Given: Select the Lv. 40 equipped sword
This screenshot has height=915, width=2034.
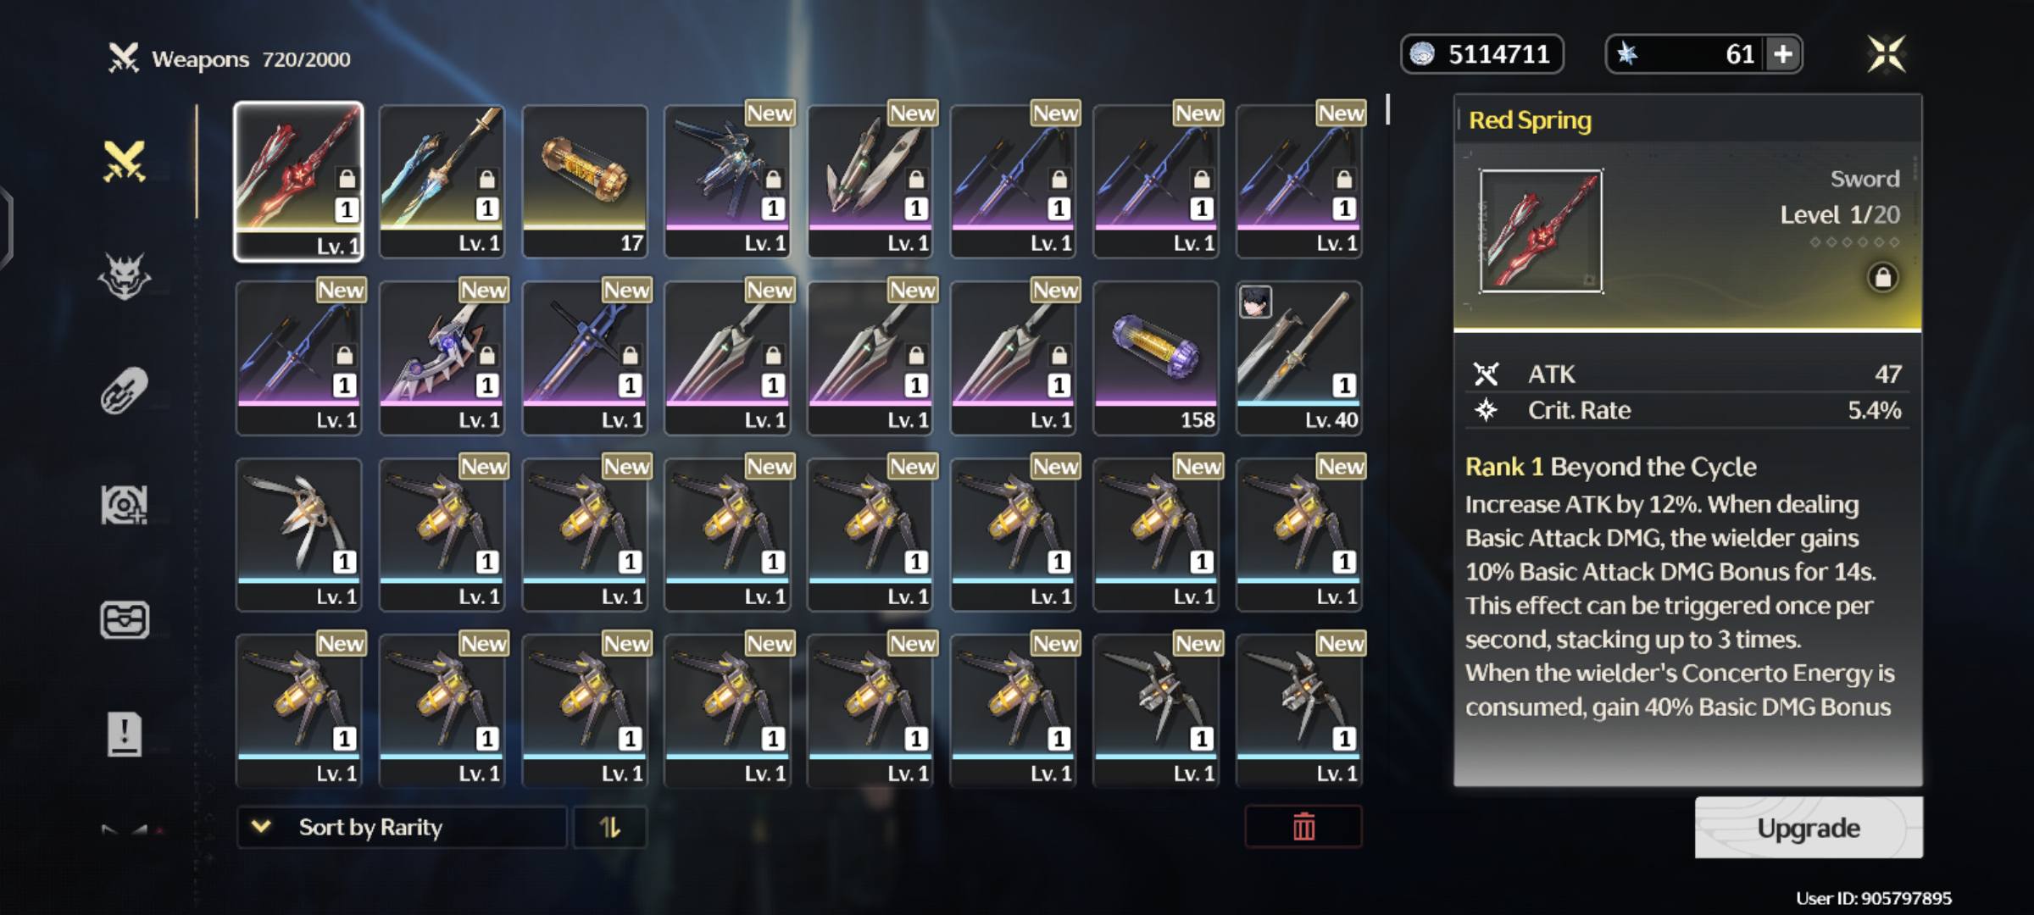Looking at the screenshot, I should (1299, 358).
